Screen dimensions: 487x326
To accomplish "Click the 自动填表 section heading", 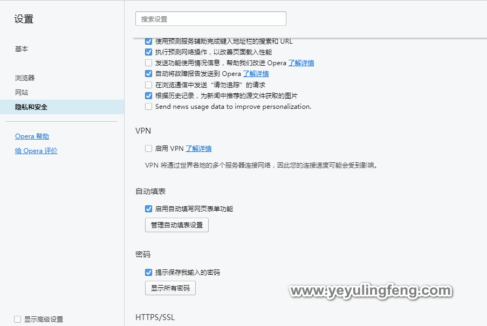I will coord(150,191).
